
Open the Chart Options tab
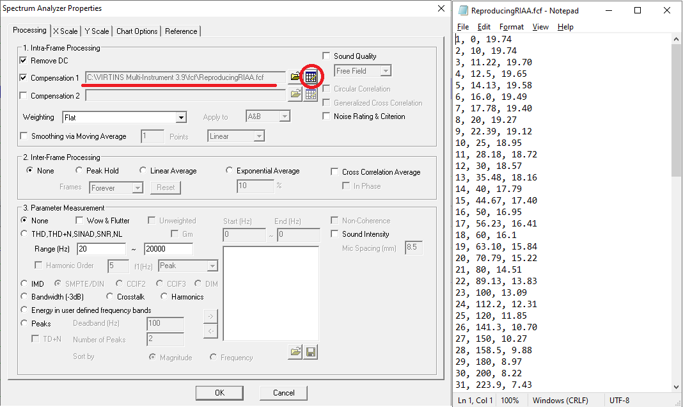(137, 31)
